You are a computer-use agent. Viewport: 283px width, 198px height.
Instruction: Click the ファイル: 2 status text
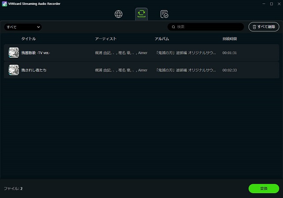pyautogui.click(x=13, y=188)
